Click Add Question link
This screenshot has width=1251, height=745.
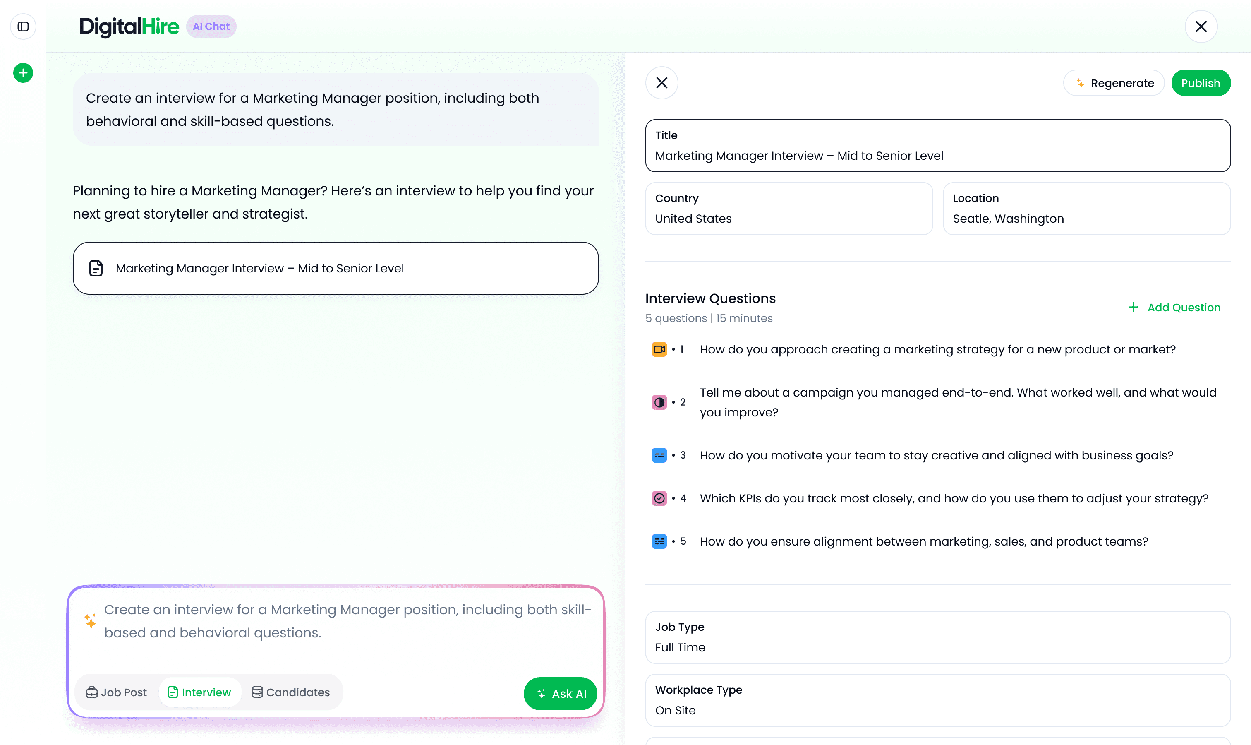coord(1174,307)
